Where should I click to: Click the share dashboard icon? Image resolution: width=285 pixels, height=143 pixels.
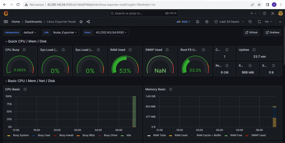(x=88, y=22)
